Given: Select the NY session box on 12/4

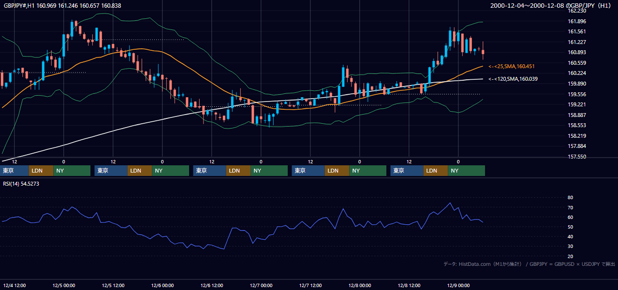Looking at the screenshot, I should [72, 171].
